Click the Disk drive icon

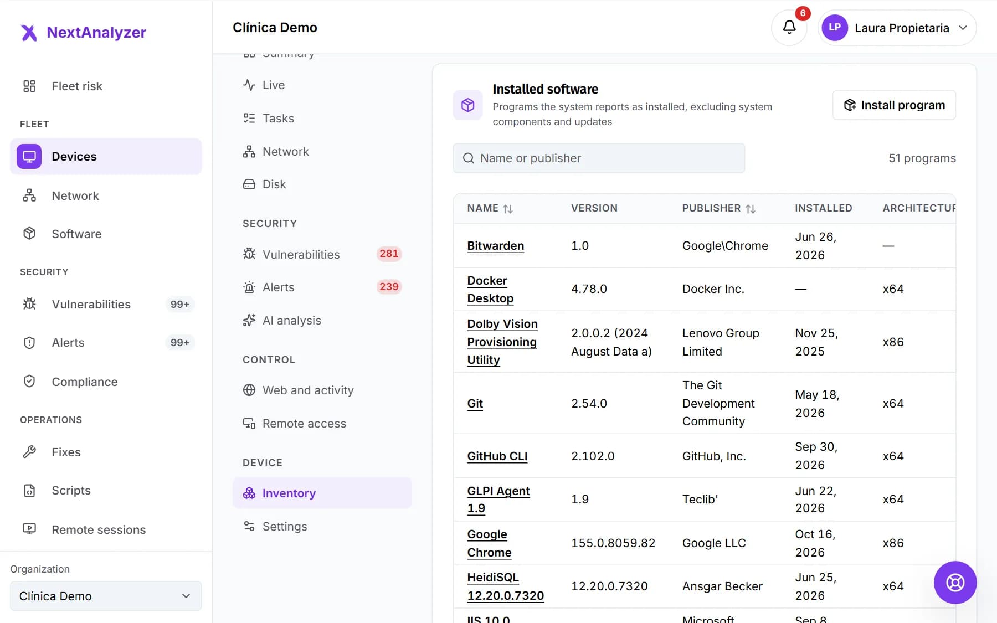point(249,184)
